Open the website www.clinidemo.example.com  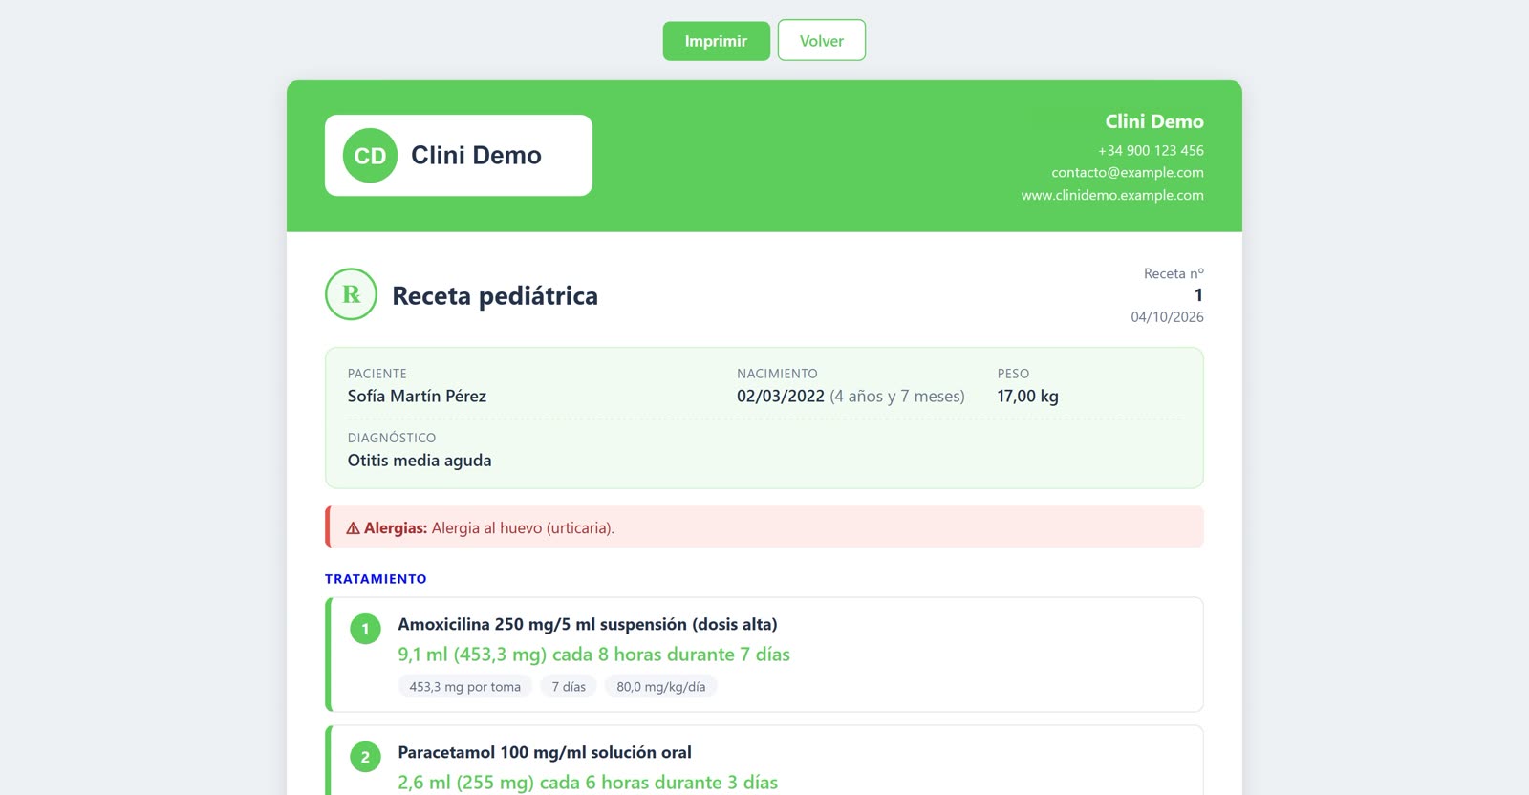pos(1112,195)
